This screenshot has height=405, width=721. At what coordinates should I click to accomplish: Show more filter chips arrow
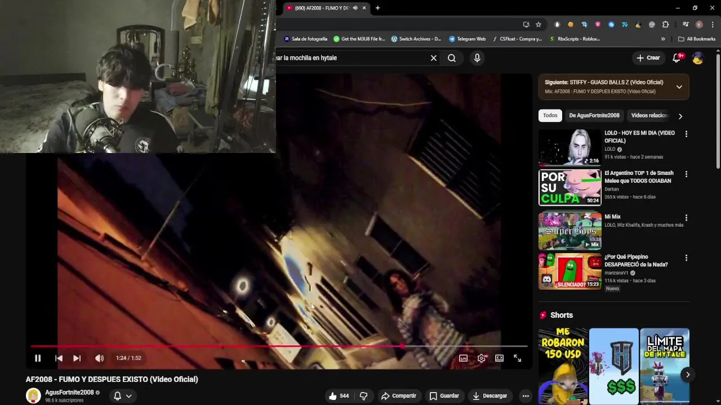(x=680, y=116)
